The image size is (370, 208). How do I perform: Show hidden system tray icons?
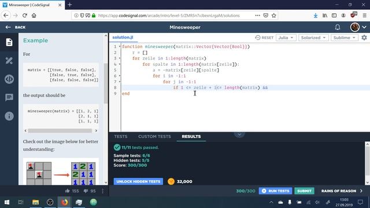(271, 202)
